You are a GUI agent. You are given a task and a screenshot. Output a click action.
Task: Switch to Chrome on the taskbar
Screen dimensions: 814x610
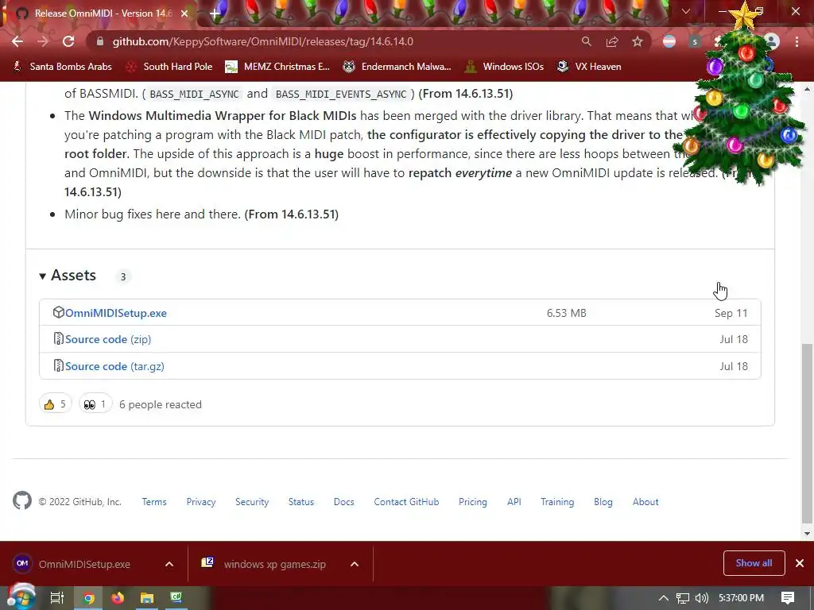coord(89,598)
